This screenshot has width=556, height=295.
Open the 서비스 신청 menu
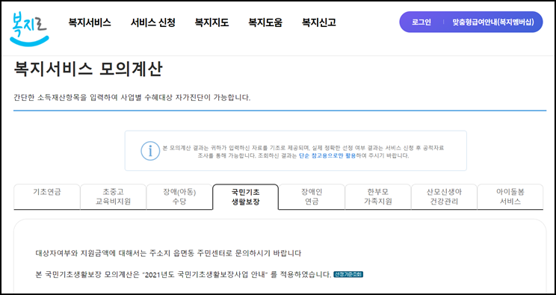point(153,22)
